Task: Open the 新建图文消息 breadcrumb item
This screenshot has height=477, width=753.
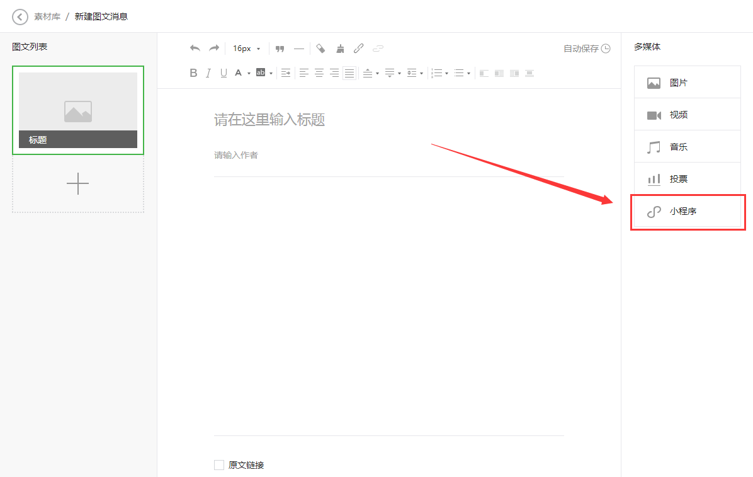Action: tap(101, 16)
